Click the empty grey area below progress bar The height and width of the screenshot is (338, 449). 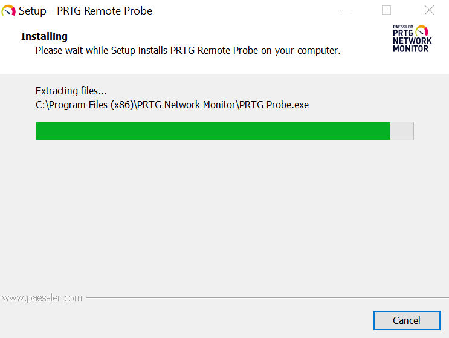click(x=224, y=218)
